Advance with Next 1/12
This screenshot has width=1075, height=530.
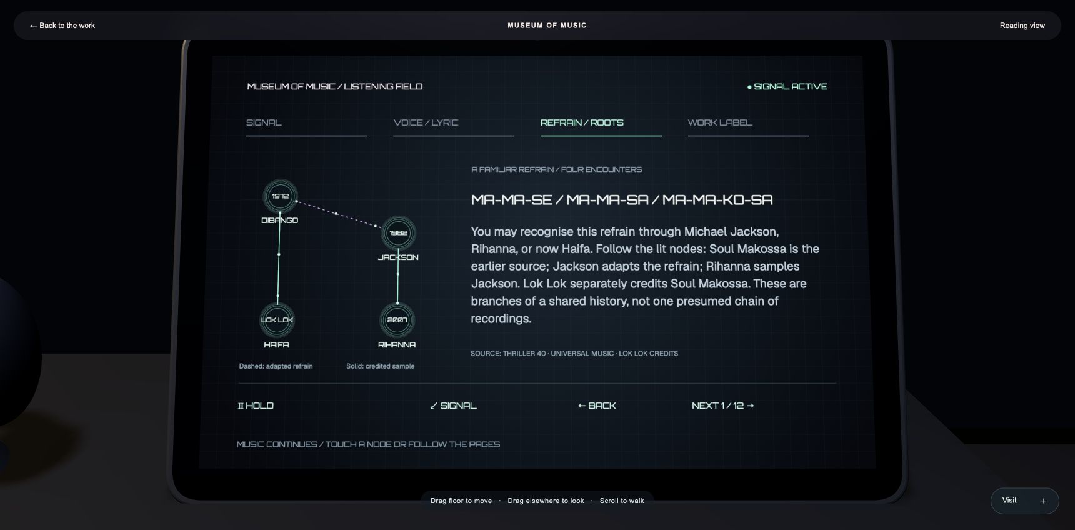722,406
